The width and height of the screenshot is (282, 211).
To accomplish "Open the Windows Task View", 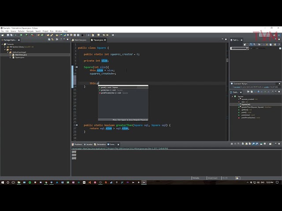I will point(13,182).
